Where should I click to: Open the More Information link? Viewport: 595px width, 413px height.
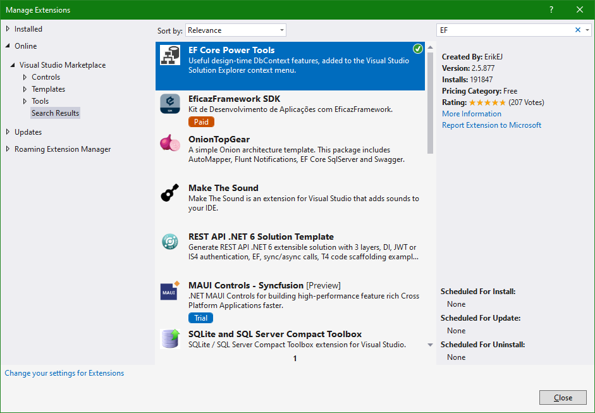[472, 114]
